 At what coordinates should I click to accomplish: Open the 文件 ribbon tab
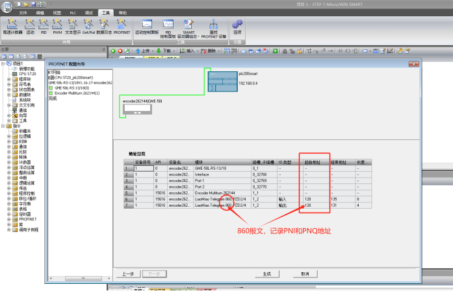(23, 13)
